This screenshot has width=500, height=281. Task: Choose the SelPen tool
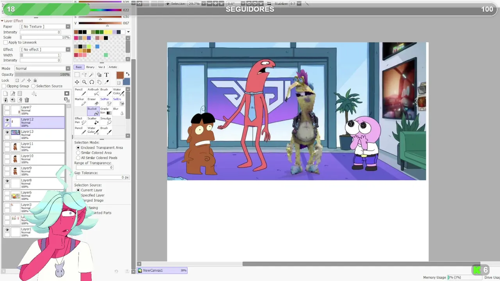point(106,102)
